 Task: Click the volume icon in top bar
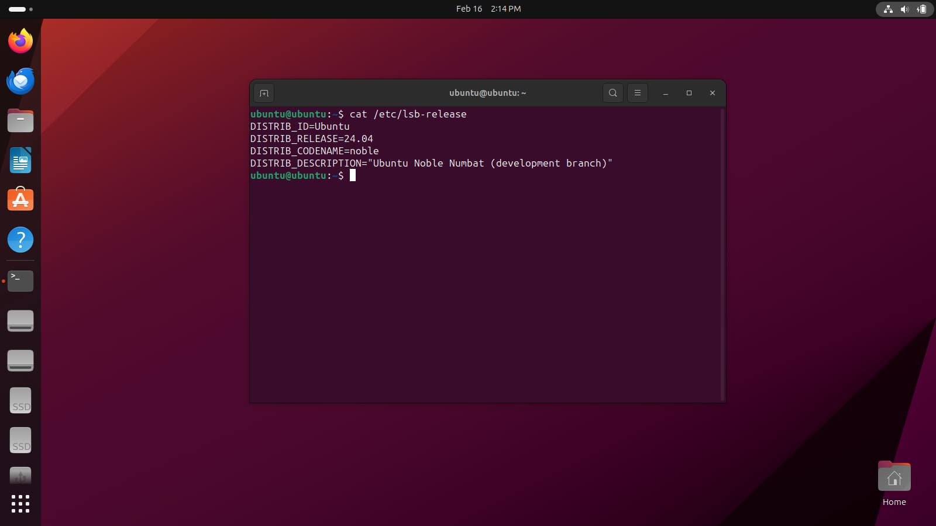(x=905, y=9)
